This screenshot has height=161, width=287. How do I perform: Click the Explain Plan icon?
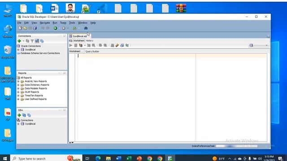[81, 45]
